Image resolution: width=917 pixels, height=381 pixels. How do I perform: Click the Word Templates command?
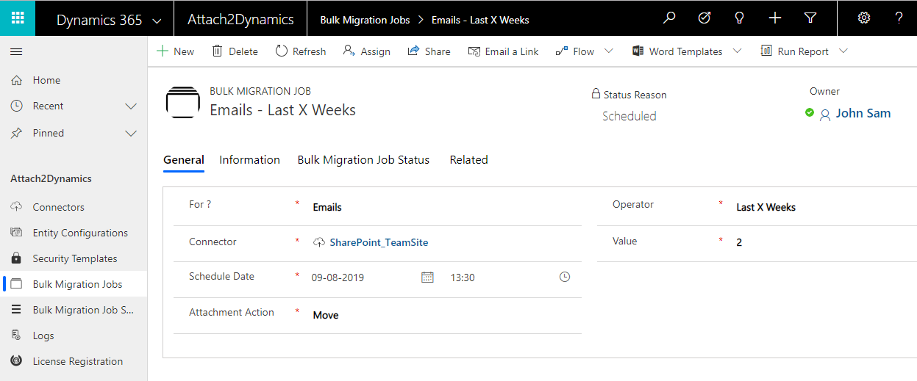coord(677,51)
